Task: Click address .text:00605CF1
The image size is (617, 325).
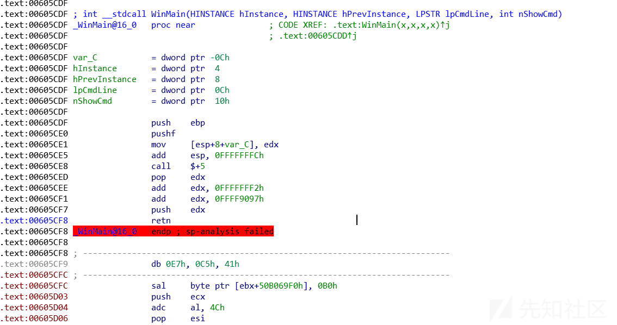Action: [34, 199]
